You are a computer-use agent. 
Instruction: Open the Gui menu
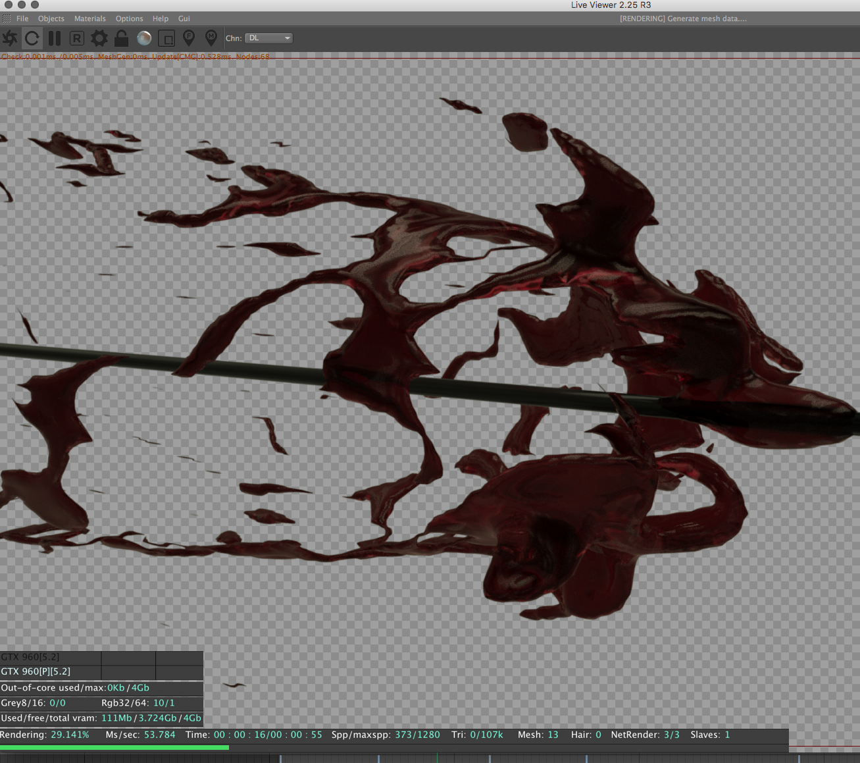pos(184,18)
